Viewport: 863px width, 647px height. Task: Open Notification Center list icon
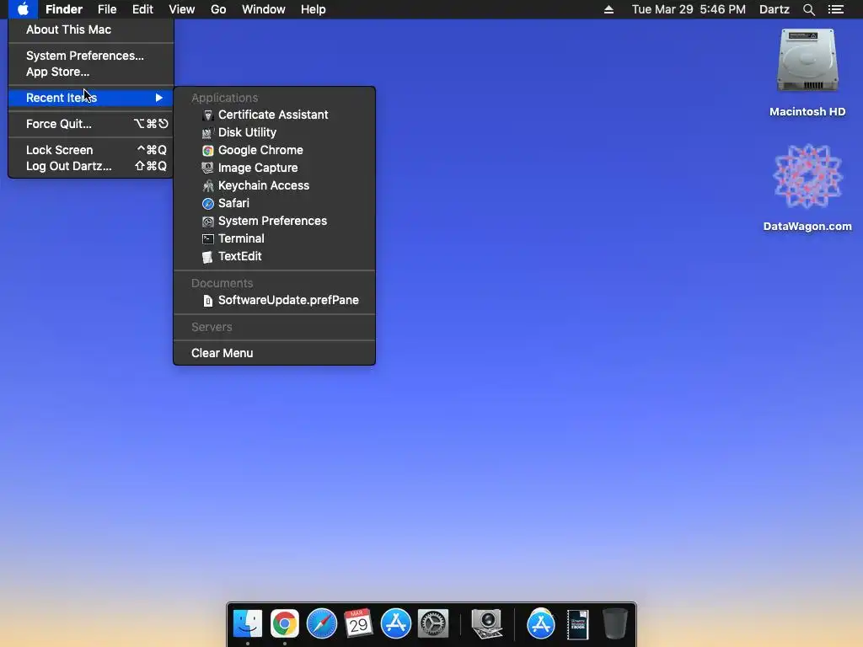(835, 9)
